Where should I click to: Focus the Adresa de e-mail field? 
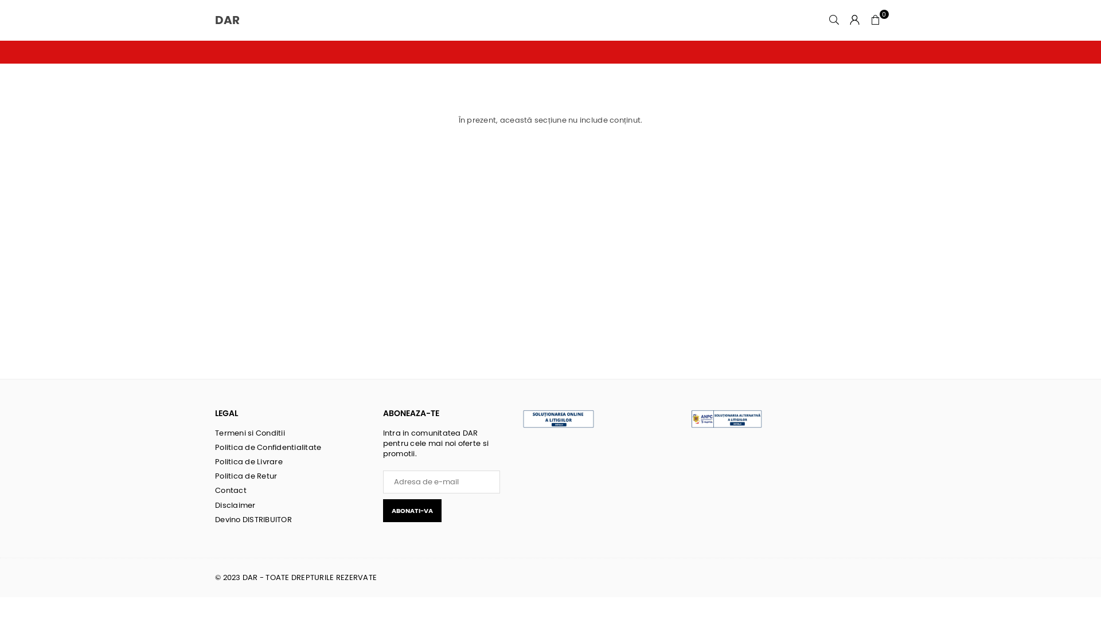point(442,482)
